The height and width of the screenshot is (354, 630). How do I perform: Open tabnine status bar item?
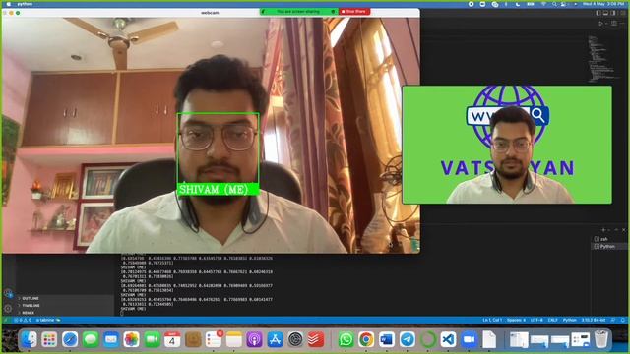48,320
